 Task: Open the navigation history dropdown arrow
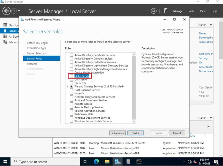19,11
